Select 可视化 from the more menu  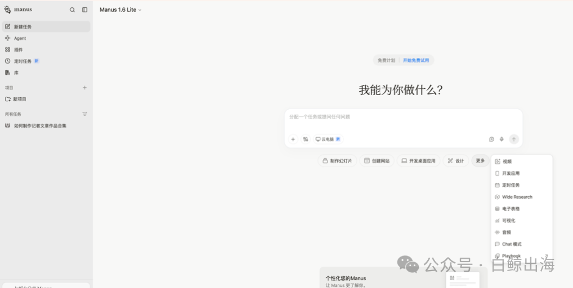click(521, 220)
